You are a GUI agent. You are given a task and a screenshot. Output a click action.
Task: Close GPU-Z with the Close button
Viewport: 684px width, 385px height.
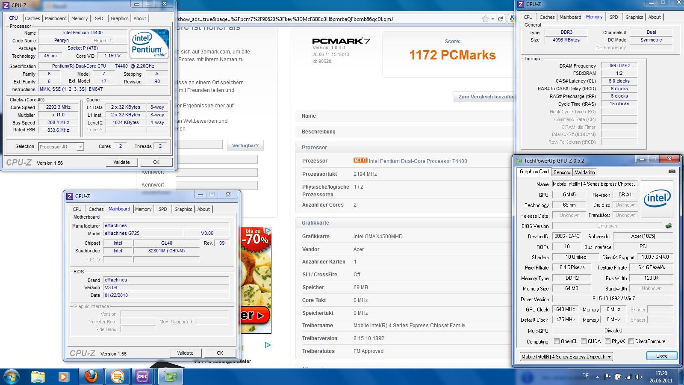[662, 356]
